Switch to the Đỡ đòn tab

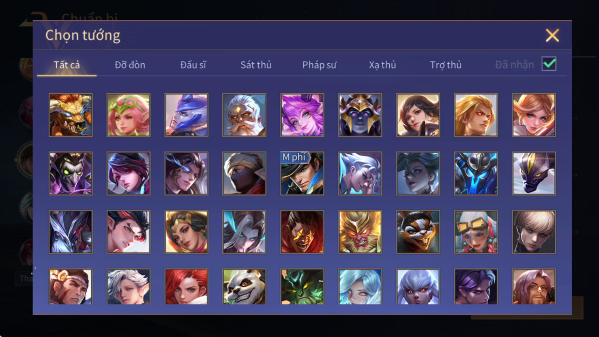click(130, 65)
